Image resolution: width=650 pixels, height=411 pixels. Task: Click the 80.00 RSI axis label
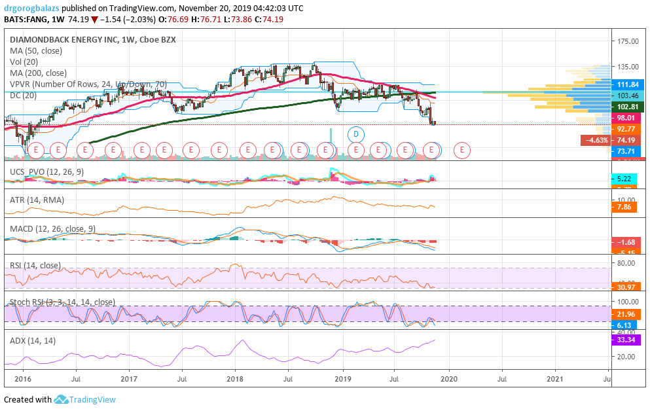(x=626, y=263)
